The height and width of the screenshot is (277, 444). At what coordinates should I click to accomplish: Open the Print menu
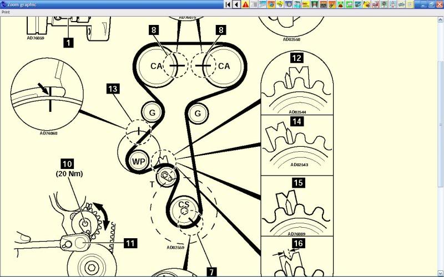tap(6, 12)
